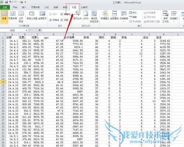The image size is (184, 147).
Task: Switch to the Insert (插入) tab
Action: [x=24, y=7]
